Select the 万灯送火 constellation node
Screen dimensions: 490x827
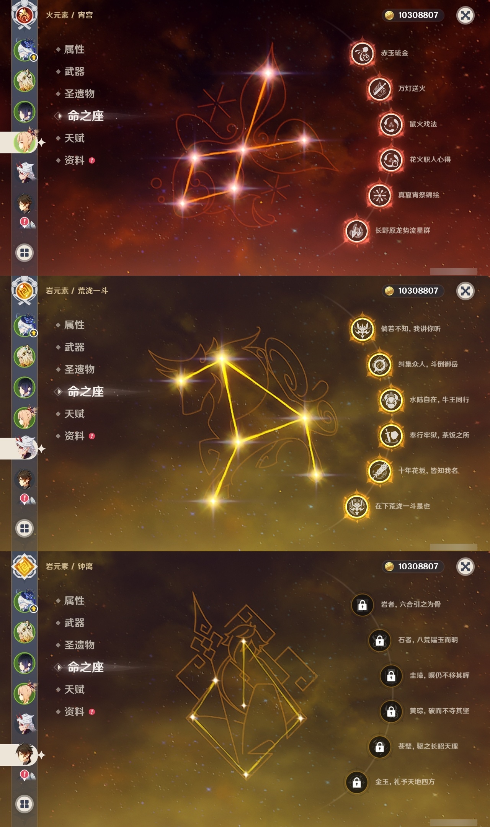(379, 89)
